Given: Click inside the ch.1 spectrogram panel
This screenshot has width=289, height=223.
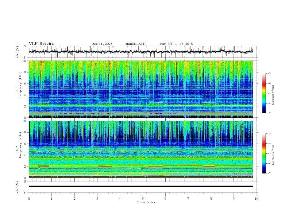Looking at the screenshot, I should click(141, 89).
